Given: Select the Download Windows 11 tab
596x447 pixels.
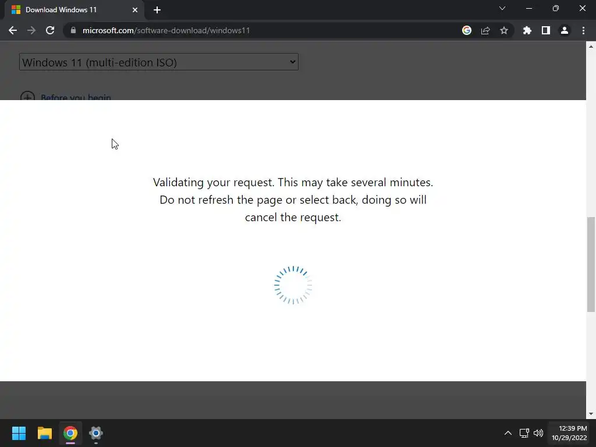Looking at the screenshot, I should click(74, 10).
